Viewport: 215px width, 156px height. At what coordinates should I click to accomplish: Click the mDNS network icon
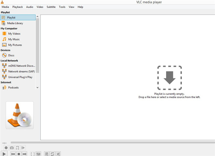point(4,66)
